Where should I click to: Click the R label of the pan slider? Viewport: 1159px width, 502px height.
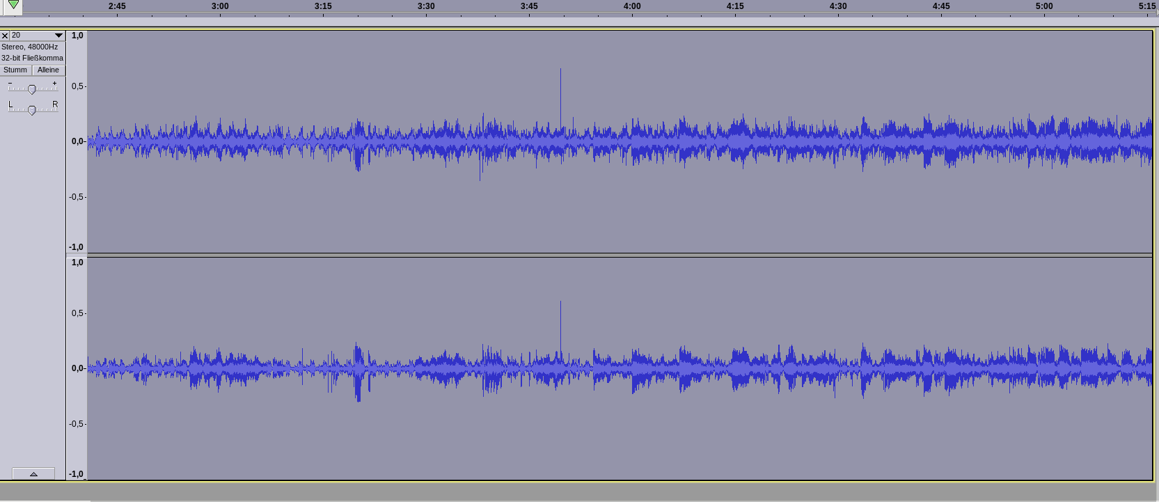coord(55,104)
